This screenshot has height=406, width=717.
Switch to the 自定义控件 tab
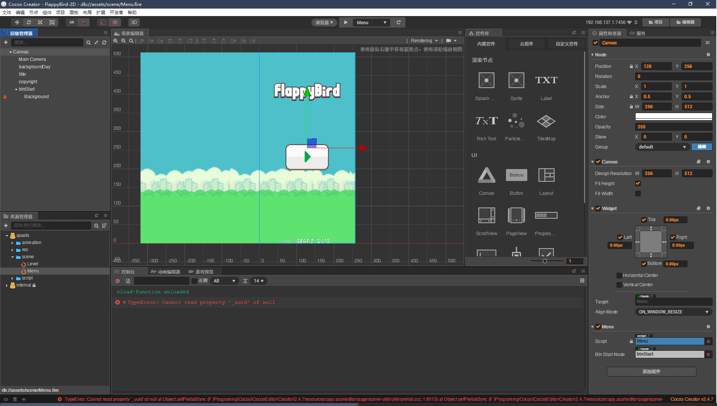coord(567,44)
